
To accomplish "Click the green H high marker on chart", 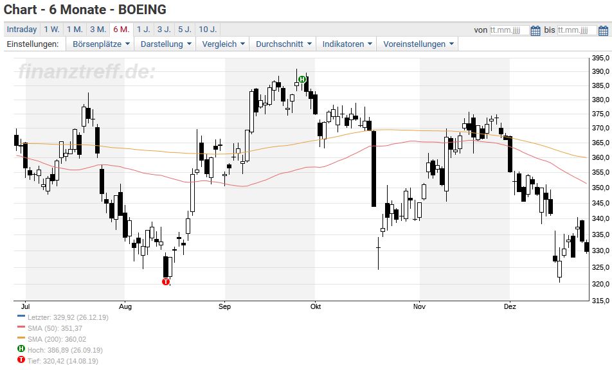I will click(301, 80).
